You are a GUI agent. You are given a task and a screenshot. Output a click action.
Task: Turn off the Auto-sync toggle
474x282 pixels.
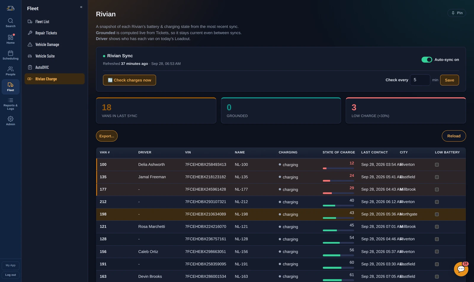[427, 60]
